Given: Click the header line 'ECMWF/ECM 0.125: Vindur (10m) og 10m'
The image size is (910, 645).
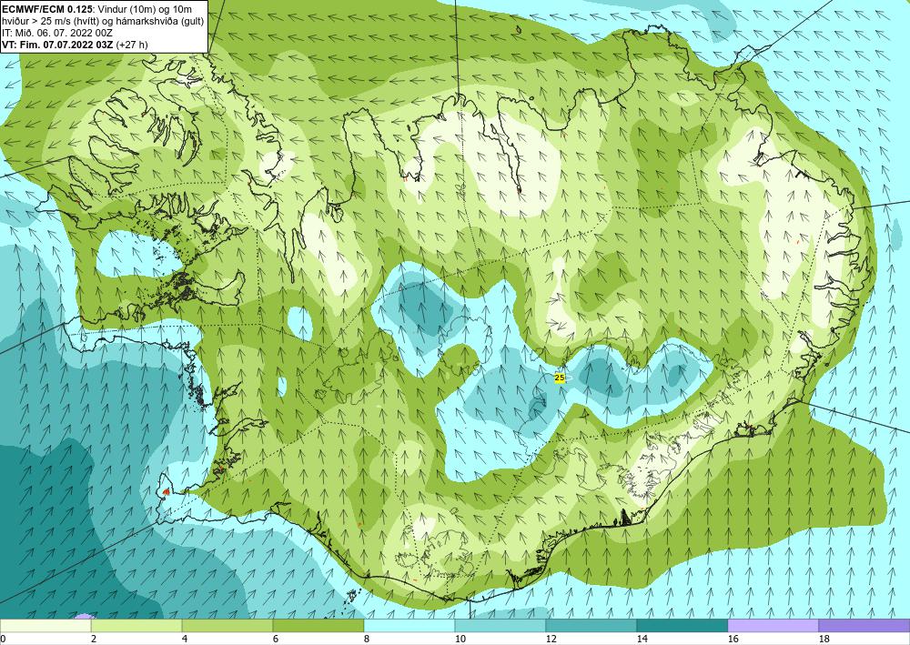Looking at the screenshot, I should (x=97, y=9).
